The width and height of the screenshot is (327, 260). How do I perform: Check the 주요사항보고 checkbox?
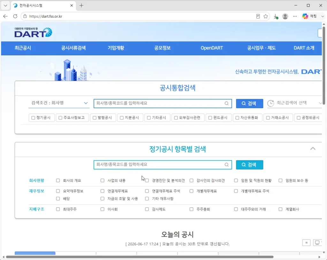(60, 118)
